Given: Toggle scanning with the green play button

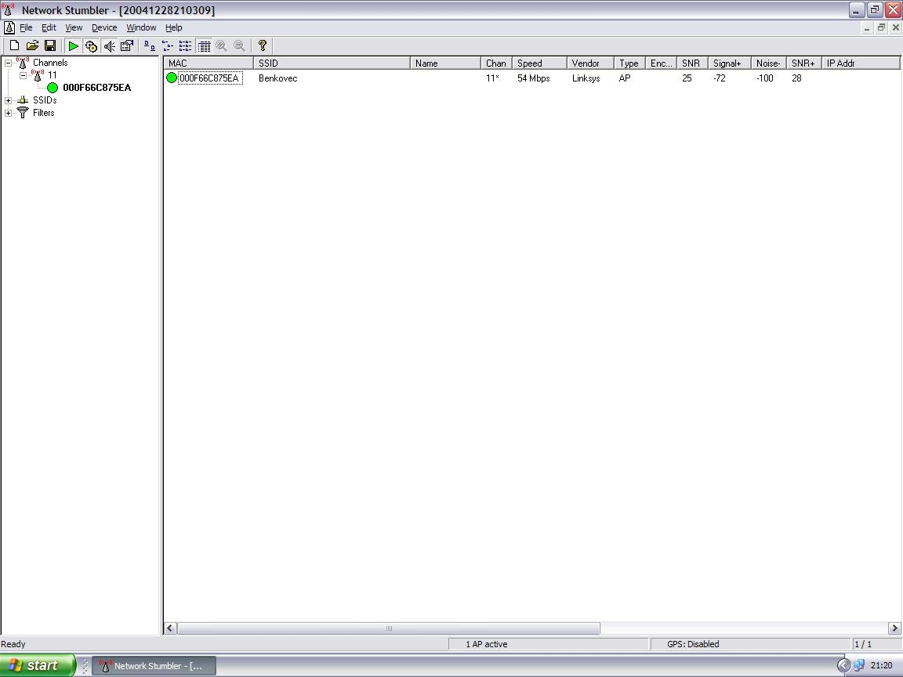Looking at the screenshot, I should 73,46.
